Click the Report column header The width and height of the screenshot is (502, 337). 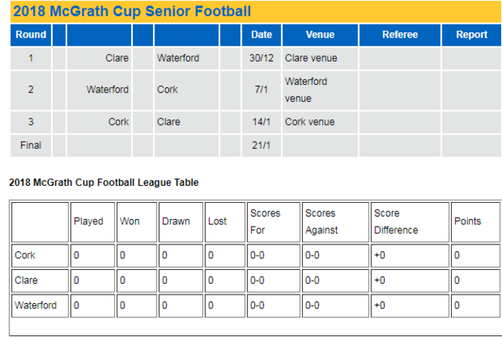471,35
